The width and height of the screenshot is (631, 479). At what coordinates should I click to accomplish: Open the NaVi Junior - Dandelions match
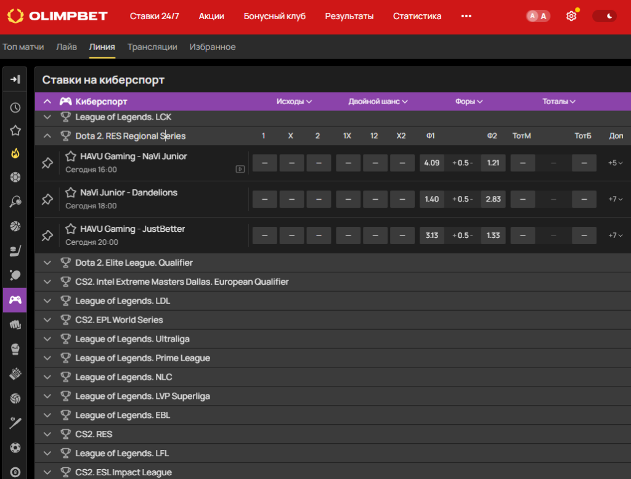tap(129, 192)
